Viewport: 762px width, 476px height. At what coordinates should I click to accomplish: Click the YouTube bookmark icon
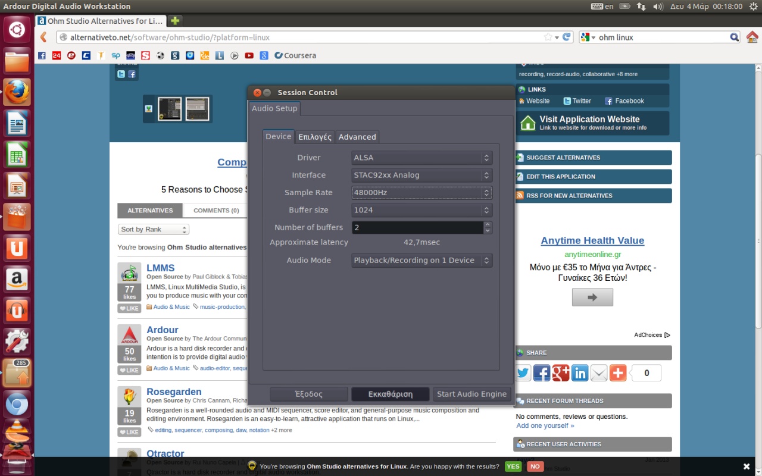(x=249, y=55)
